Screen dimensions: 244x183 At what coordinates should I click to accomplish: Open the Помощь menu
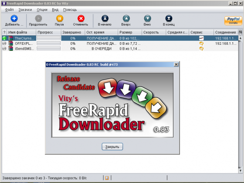[x=70, y=10]
